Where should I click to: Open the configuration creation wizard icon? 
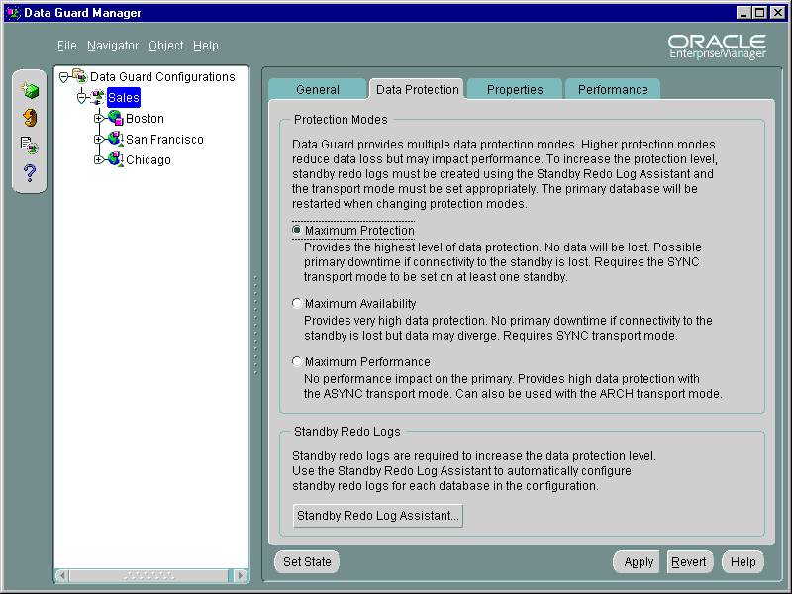click(x=29, y=89)
